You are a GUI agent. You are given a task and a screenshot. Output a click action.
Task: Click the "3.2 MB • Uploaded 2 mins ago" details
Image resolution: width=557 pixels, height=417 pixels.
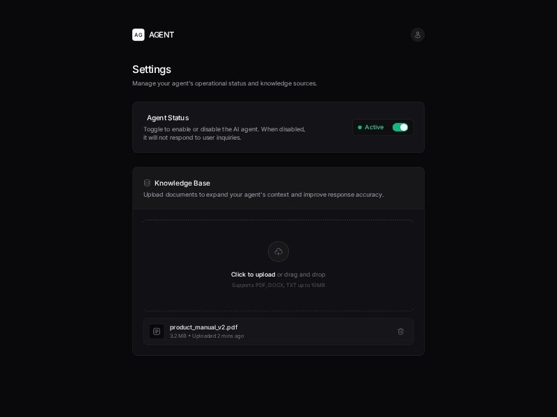pyautogui.click(x=207, y=336)
